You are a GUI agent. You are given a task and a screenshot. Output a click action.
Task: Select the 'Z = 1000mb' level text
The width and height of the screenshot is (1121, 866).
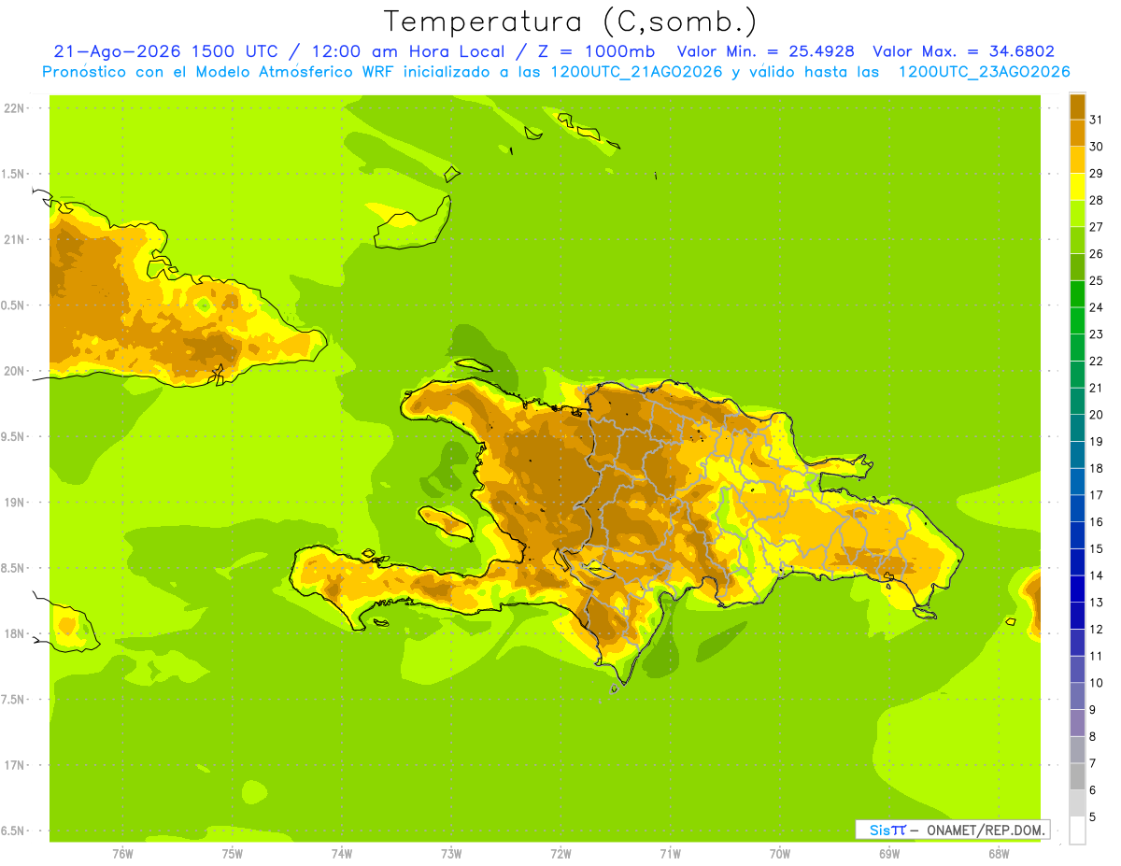[595, 51]
